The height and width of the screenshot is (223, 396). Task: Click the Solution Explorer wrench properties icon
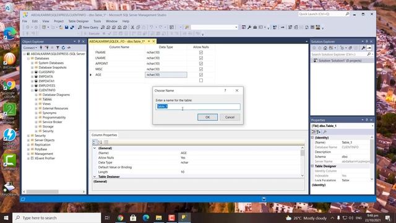pyautogui.click(x=363, y=48)
